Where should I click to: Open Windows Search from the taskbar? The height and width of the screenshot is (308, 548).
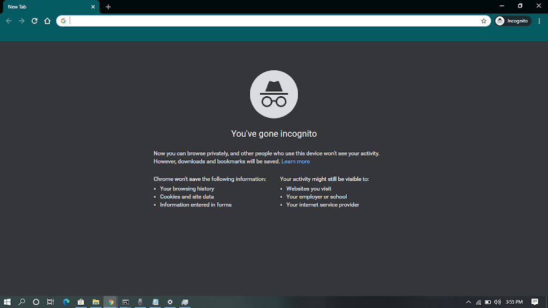click(22, 302)
